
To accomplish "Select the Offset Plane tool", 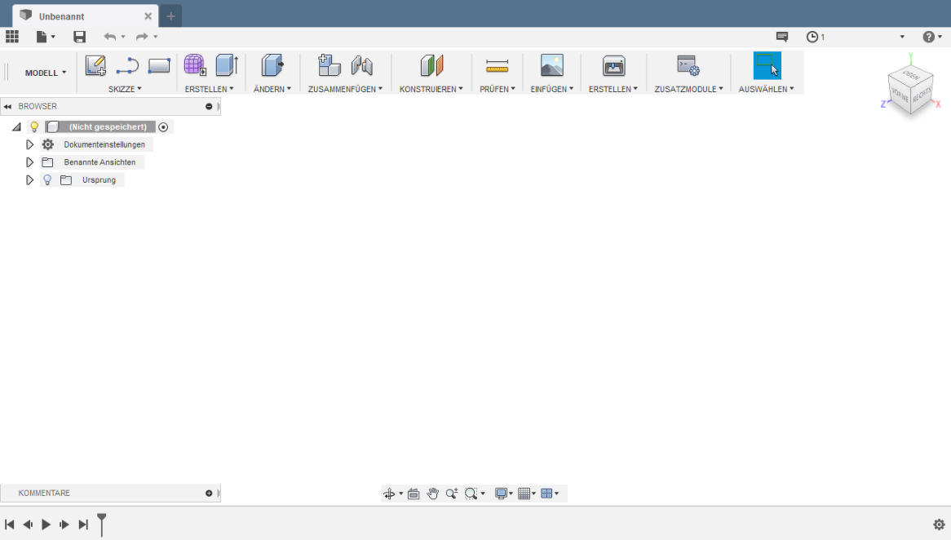I will pos(431,65).
